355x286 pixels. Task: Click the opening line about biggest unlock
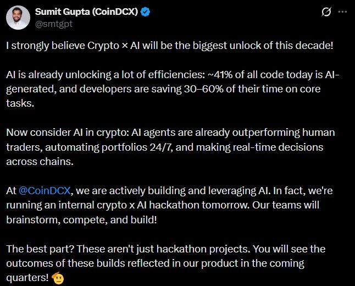point(170,45)
